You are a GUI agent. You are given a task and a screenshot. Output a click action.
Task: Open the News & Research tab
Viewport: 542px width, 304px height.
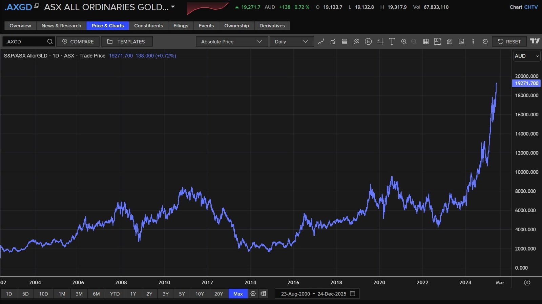pyautogui.click(x=61, y=26)
